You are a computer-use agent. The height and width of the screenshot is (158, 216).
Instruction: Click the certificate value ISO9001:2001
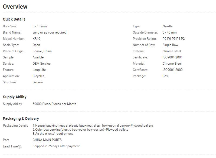click(172, 57)
